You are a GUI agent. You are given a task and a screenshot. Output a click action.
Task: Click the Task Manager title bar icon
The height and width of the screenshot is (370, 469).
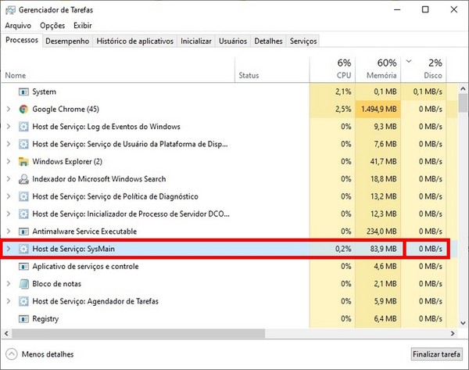(10, 10)
